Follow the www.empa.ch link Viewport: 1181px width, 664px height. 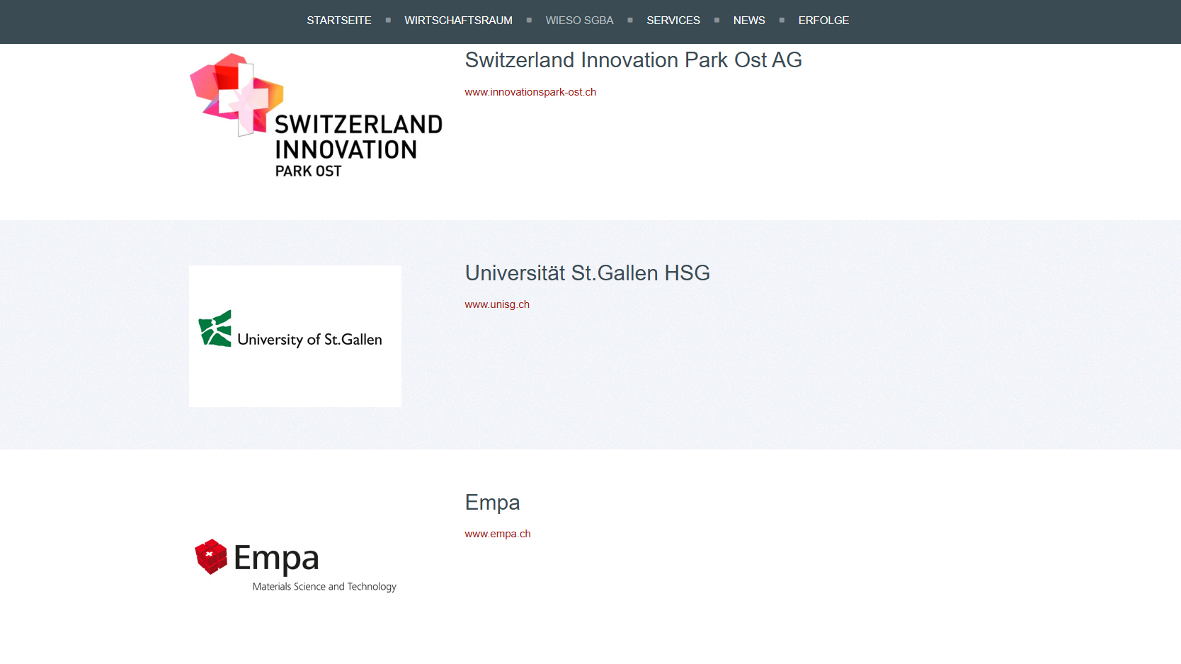tap(498, 534)
